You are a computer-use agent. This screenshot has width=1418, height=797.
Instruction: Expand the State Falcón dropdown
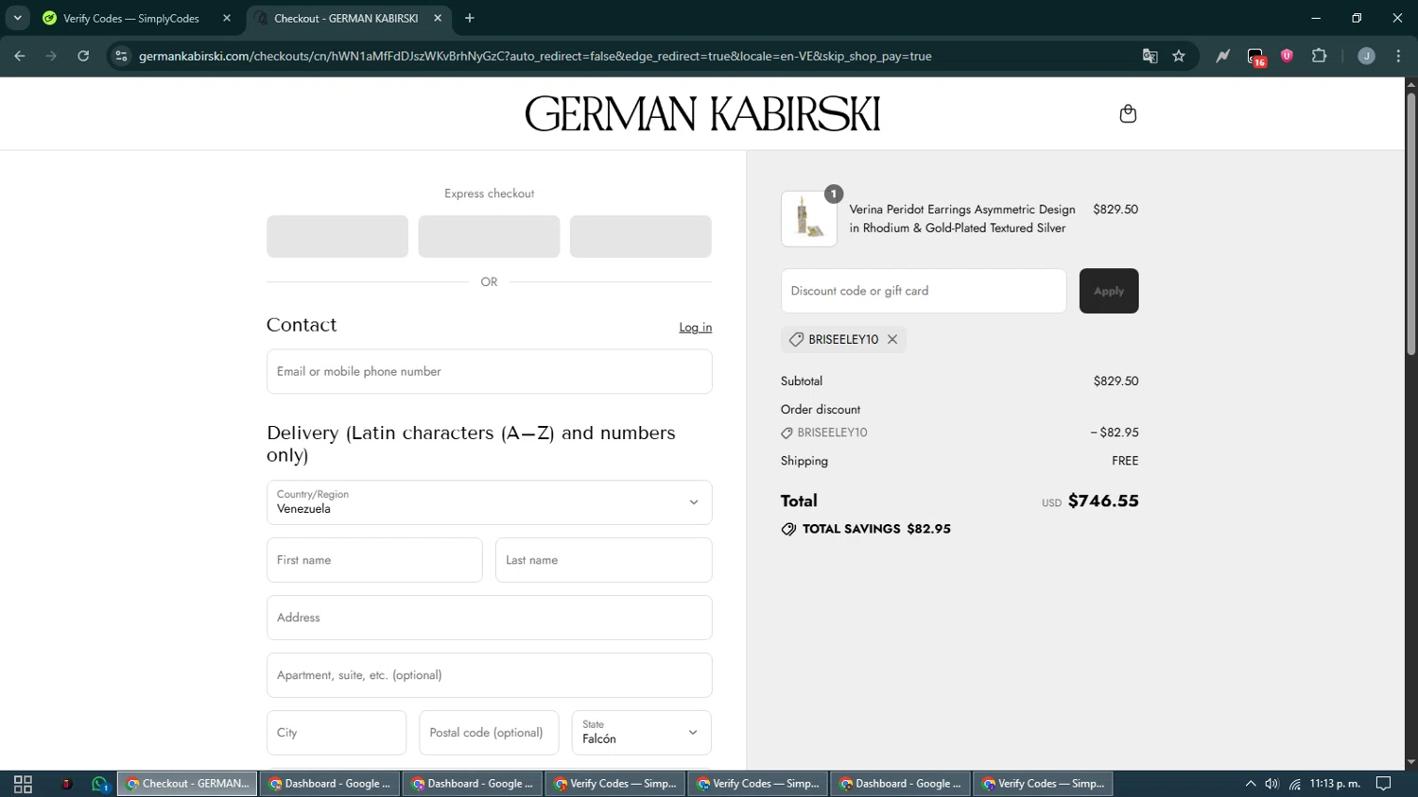(641, 733)
